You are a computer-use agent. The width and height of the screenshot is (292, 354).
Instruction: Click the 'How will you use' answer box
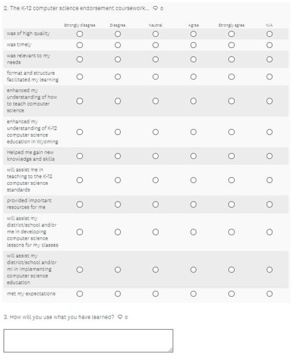(88, 340)
